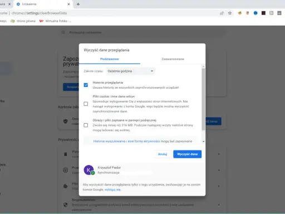Screen dimensions: 285x214
Task: Click the wyloguj się link
Action: 112,189
